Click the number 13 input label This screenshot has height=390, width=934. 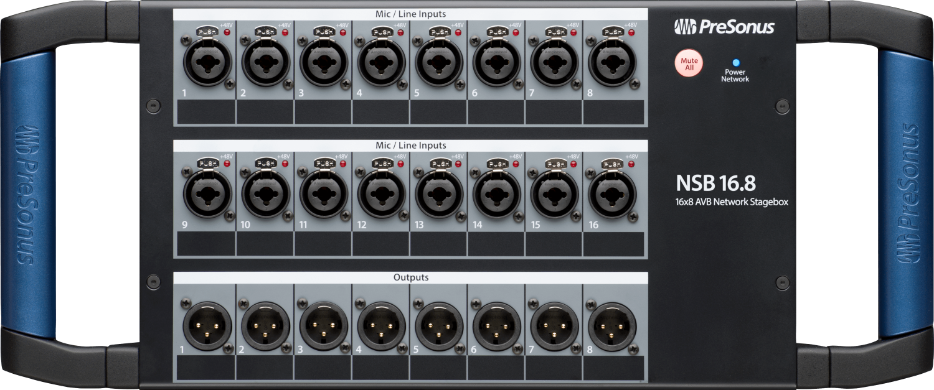419,225
